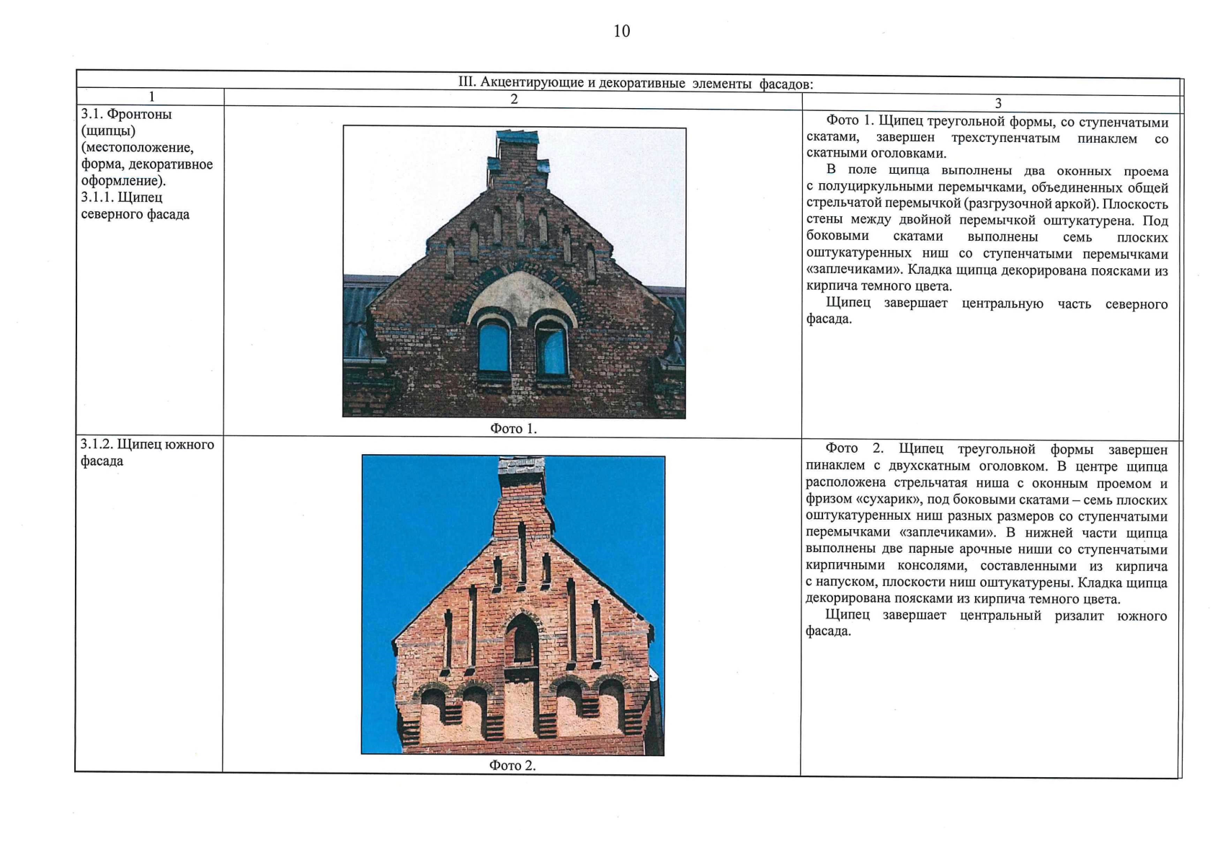Click sentence ending "центральную часть северного фасада"
Image resolution: width=1223 pixels, height=865 pixels.
pos(987,311)
